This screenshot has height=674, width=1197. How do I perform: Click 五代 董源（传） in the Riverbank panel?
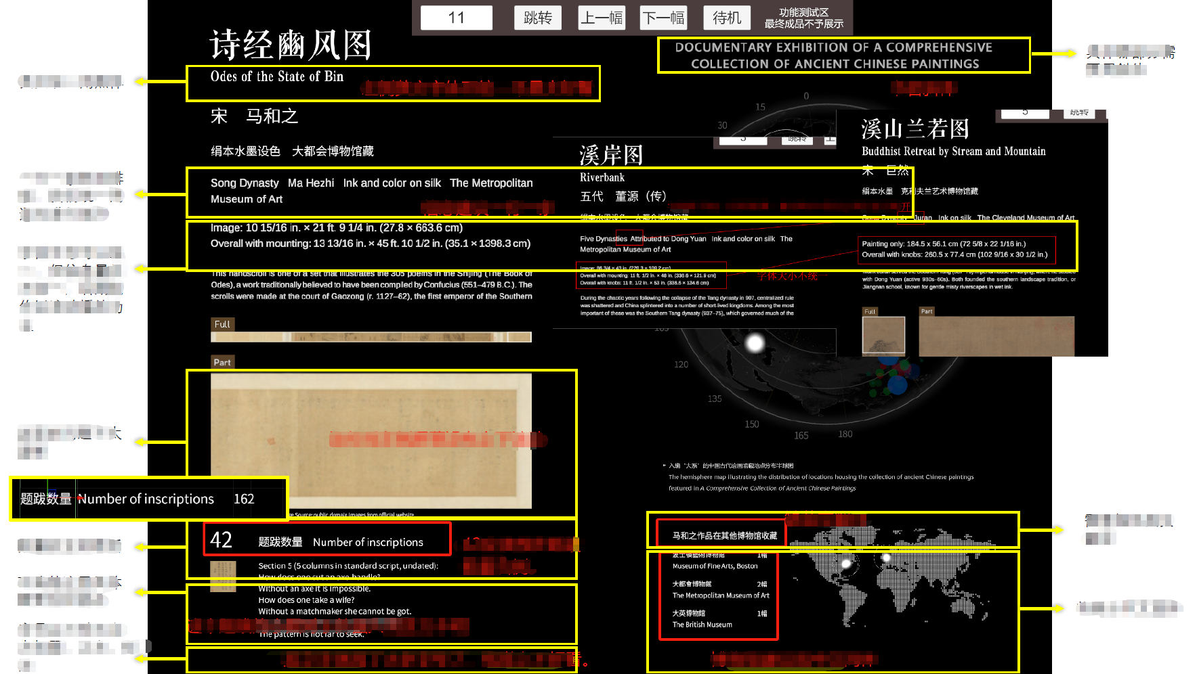[x=623, y=196]
